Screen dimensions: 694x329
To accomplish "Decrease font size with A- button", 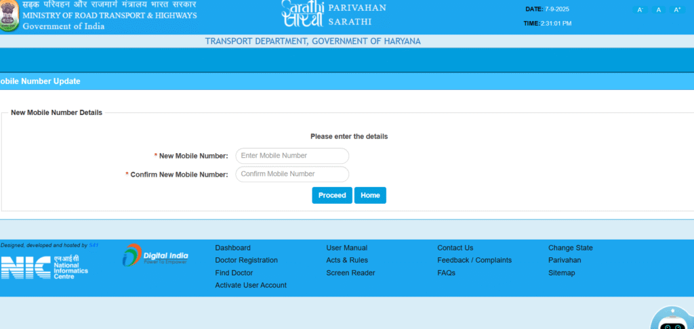I will point(640,9).
